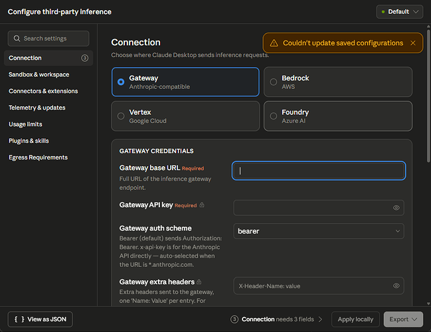Open Telemetry & updates settings
The image size is (431, 332).
(x=37, y=108)
